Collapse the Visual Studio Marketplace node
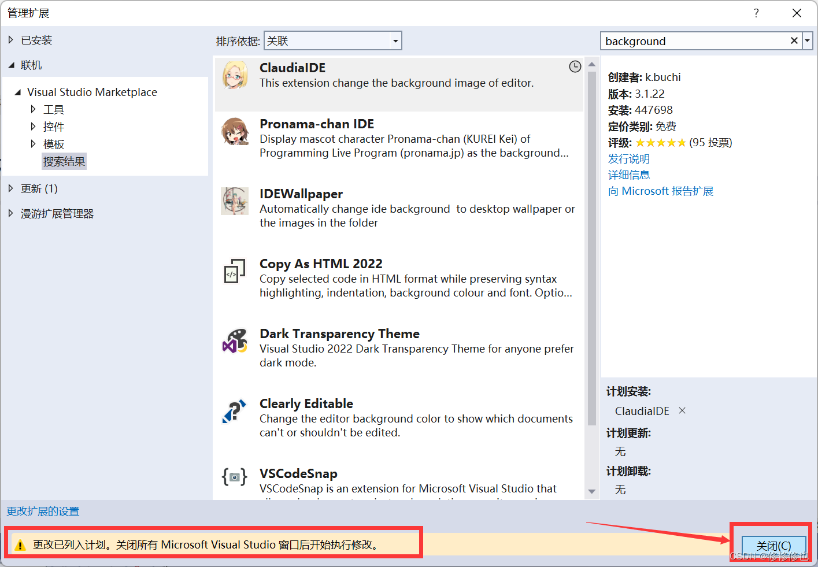Viewport: 818px width, 567px height. (18, 92)
